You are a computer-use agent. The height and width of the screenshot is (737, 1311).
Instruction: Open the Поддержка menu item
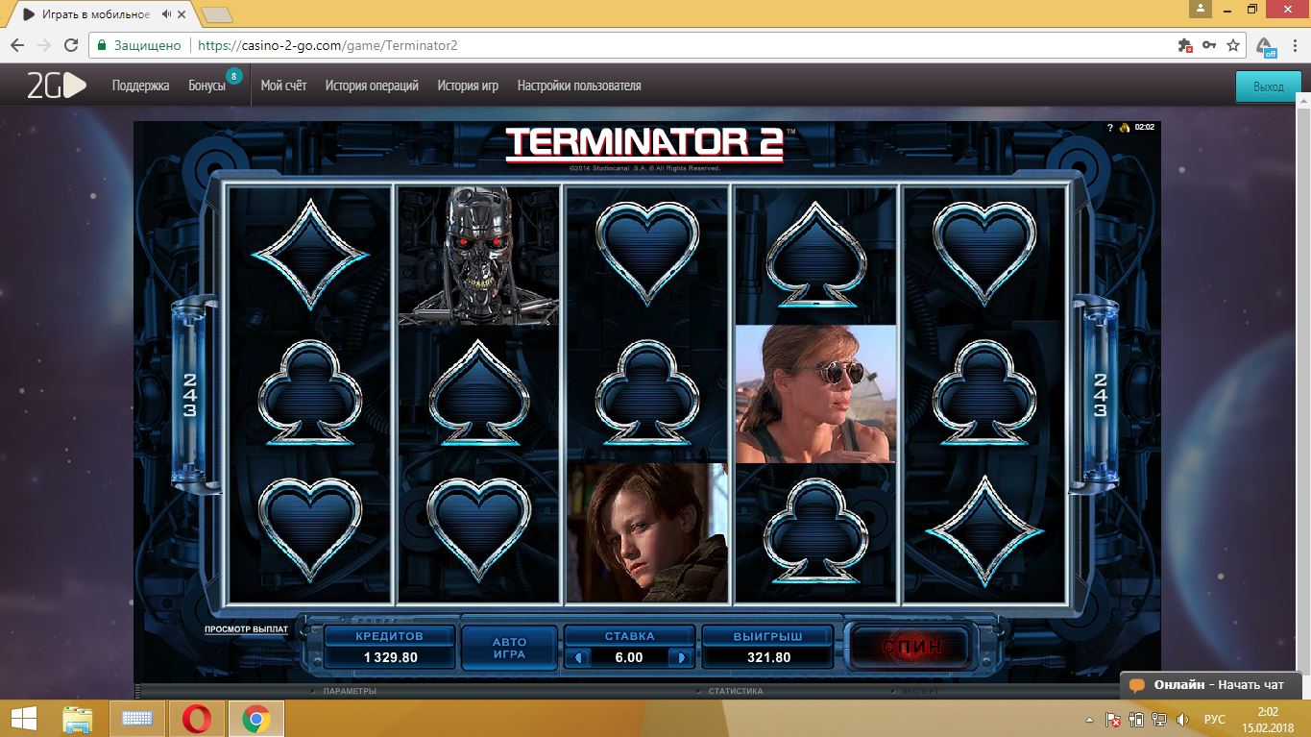[140, 86]
